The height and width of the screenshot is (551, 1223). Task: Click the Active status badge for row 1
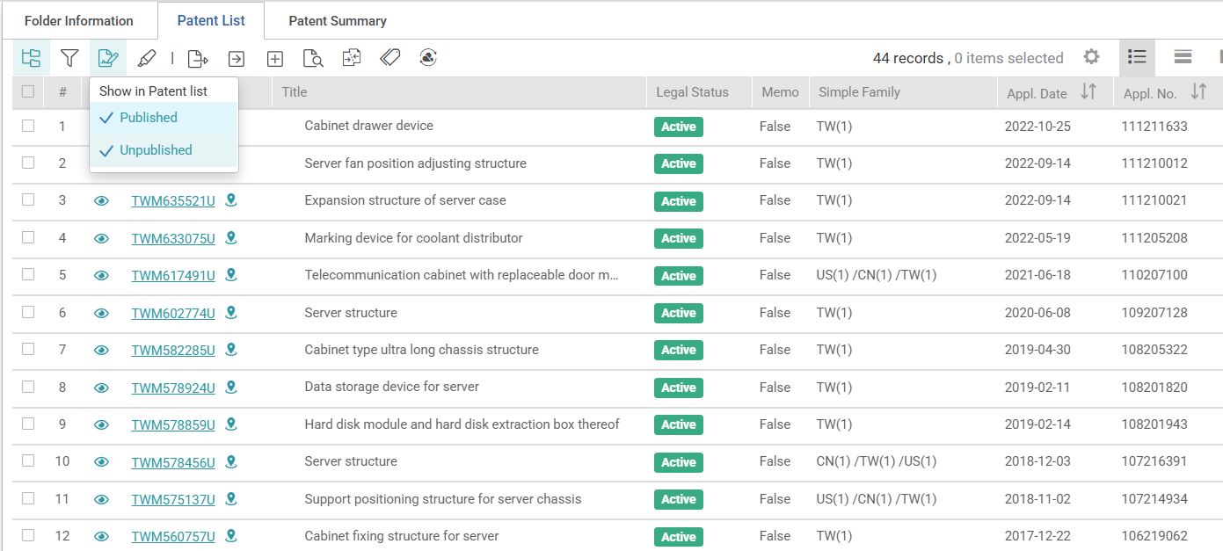point(678,127)
